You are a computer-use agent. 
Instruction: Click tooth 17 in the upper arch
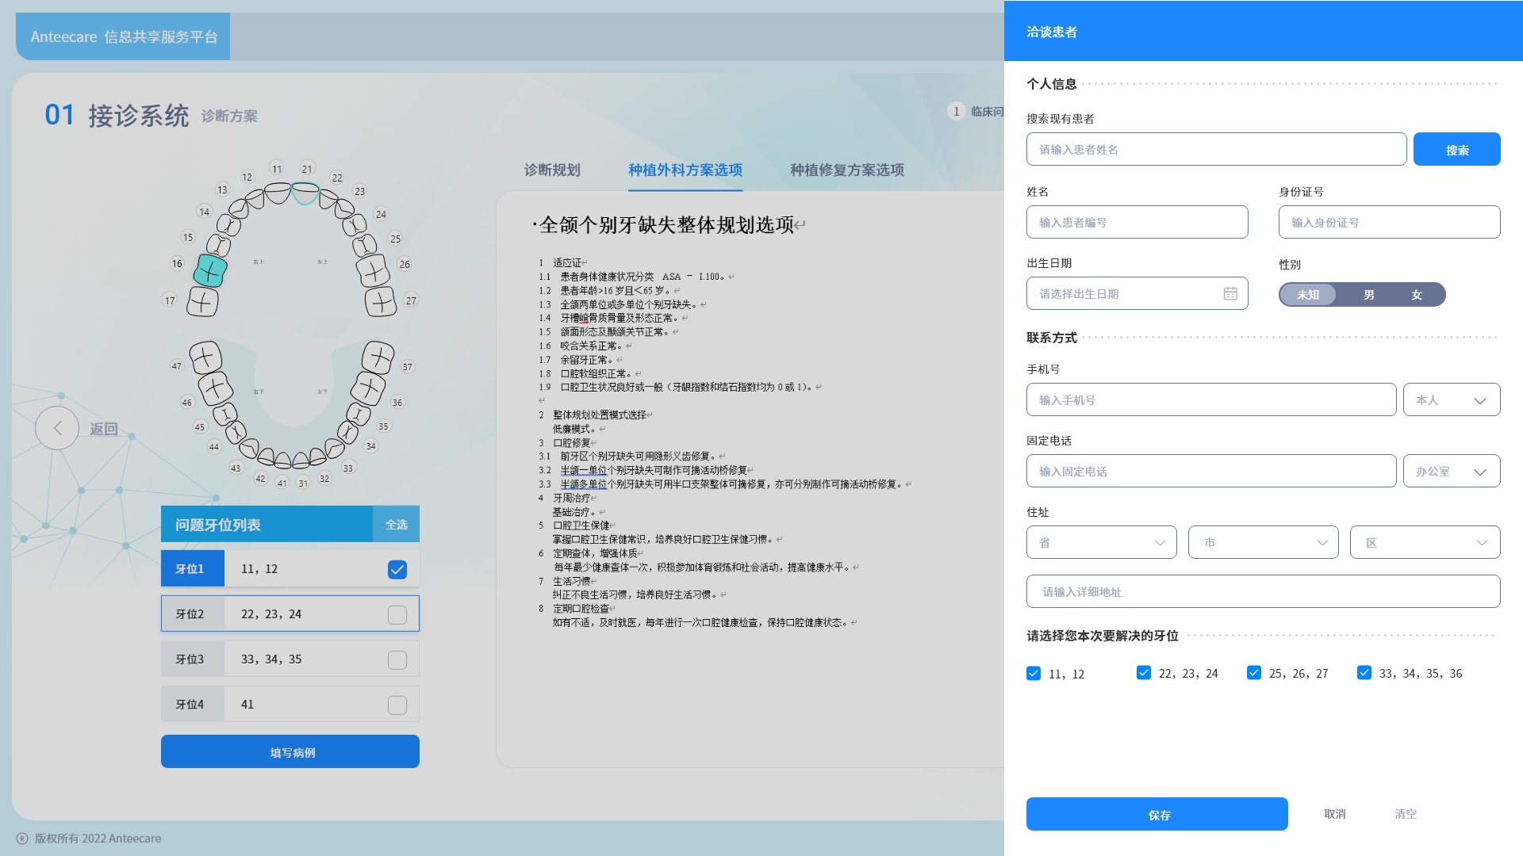coord(202,301)
